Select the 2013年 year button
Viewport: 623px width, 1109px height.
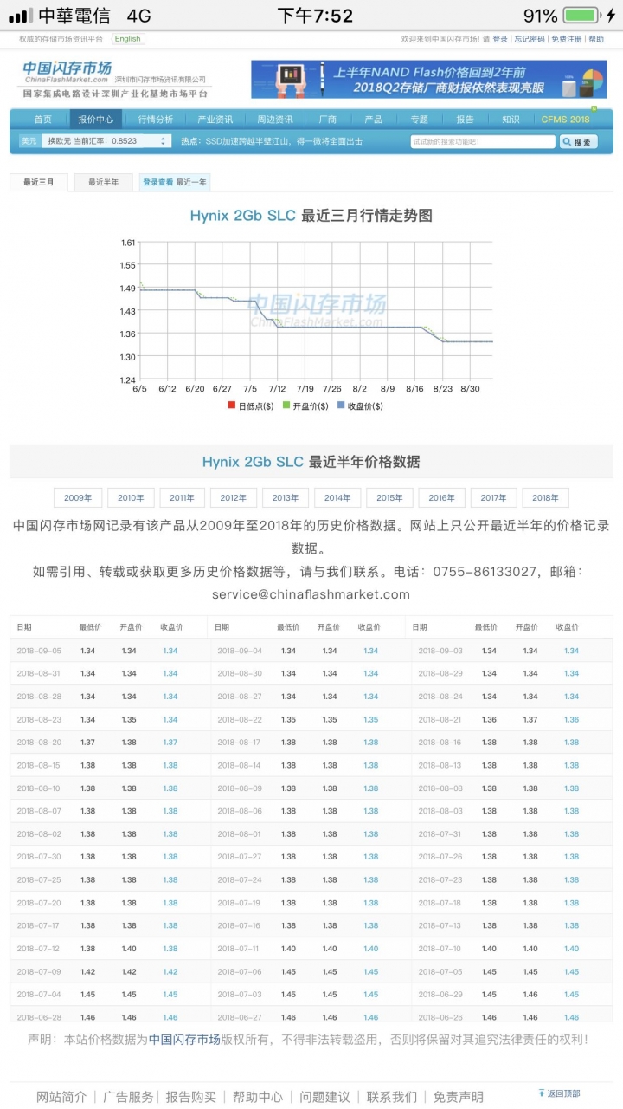tap(286, 497)
